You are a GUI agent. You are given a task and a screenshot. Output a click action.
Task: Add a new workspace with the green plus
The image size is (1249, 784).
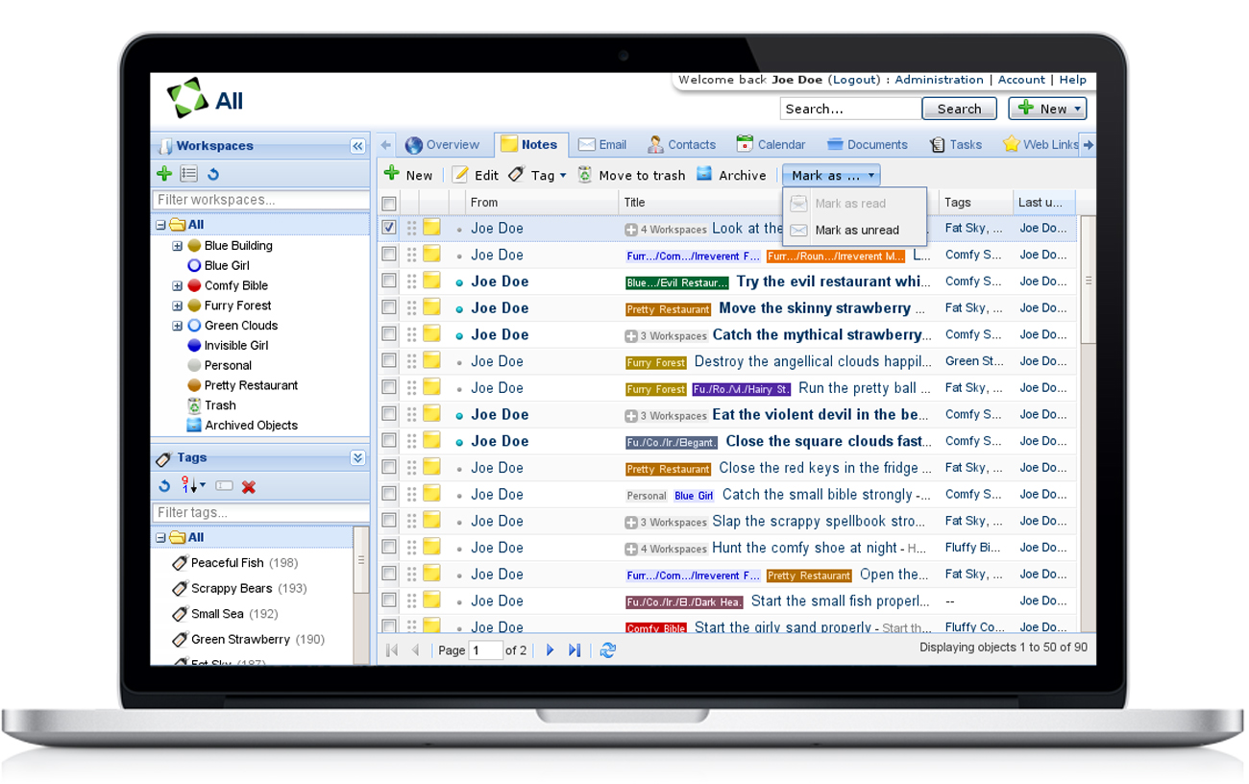tap(164, 174)
